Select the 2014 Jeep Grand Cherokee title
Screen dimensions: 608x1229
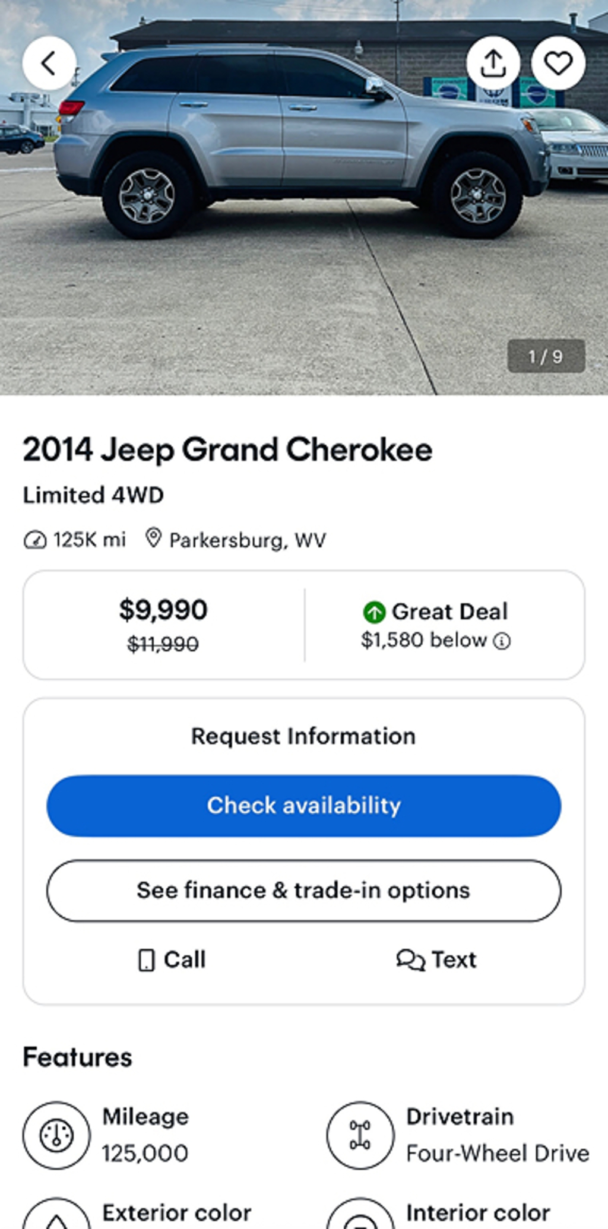[x=227, y=450]
